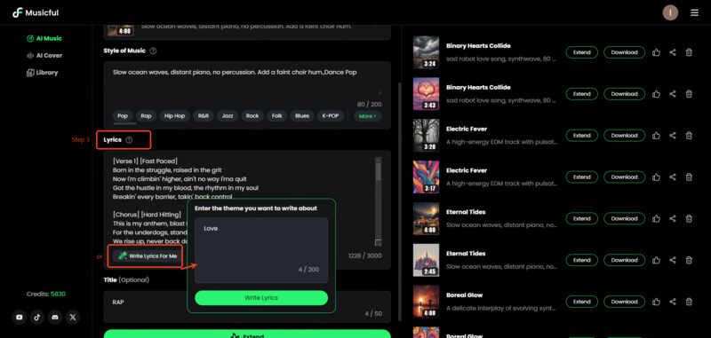Select the Jazz genre chip

228,116
